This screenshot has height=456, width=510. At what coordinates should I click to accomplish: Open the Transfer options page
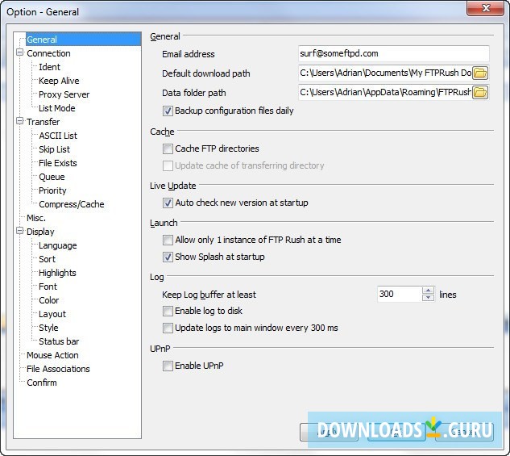click(x=44, y=122)
